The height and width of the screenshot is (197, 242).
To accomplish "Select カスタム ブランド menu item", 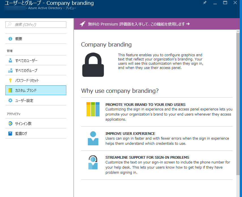I will coord(36,90).
